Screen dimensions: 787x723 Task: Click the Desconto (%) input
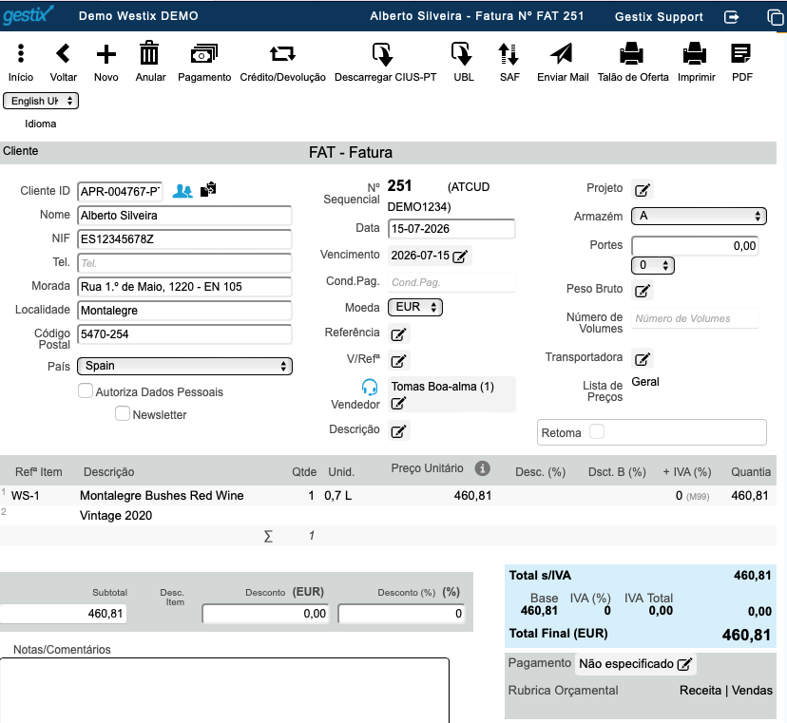point(401,614)
